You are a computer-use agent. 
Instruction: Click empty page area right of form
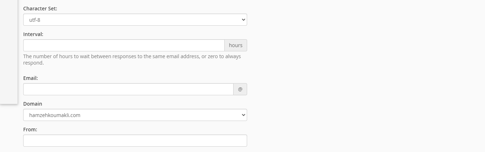pos(357,71)
